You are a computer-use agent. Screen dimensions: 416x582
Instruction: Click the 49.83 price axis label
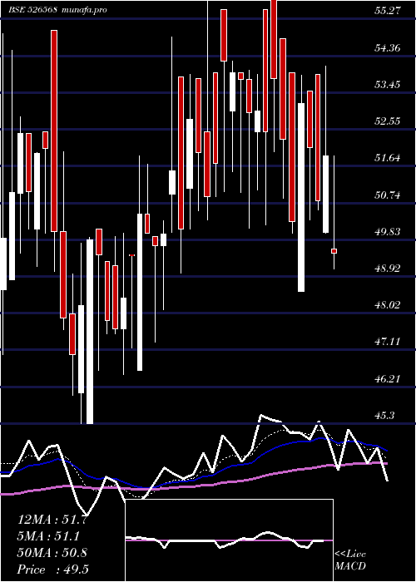point(388,231)
